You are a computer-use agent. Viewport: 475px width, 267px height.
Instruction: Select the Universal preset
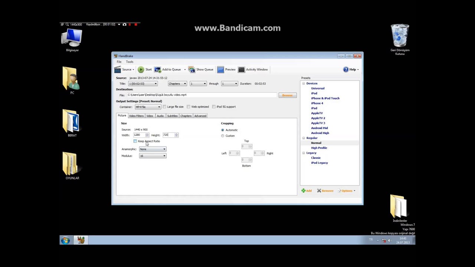[x=318, y=88]
